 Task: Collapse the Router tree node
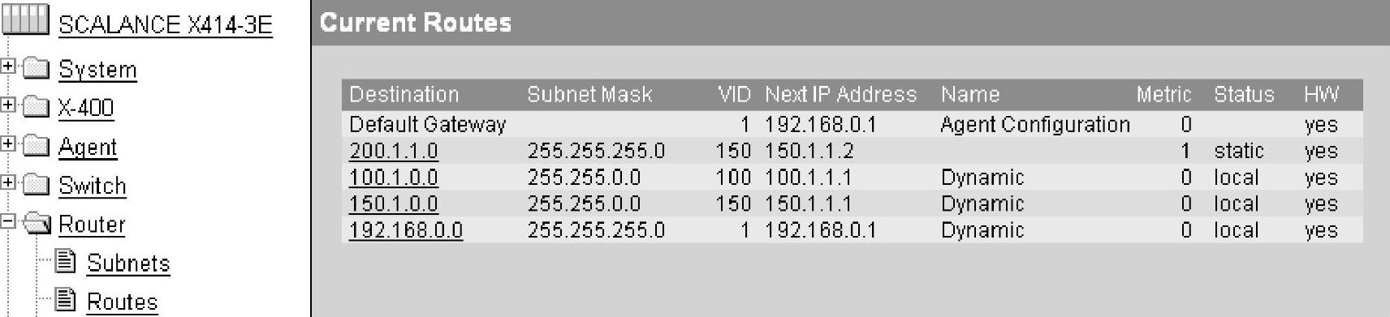8,221
